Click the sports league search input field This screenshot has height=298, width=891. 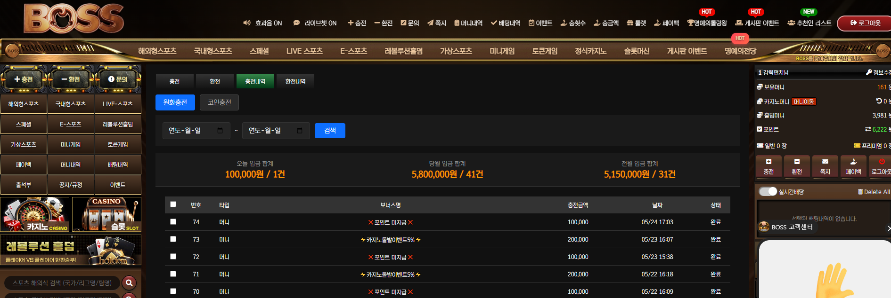(62, 282)
